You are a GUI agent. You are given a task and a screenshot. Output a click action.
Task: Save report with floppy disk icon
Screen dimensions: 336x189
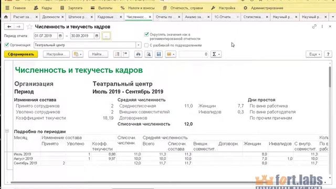pos(159,54)
